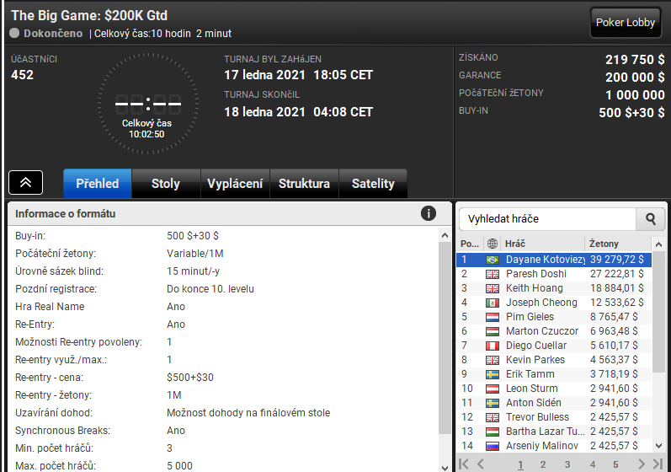The width and height of the screenshot is (671, 472).
Task: Click down arrow on player list scrollbar
Action: 658,446
